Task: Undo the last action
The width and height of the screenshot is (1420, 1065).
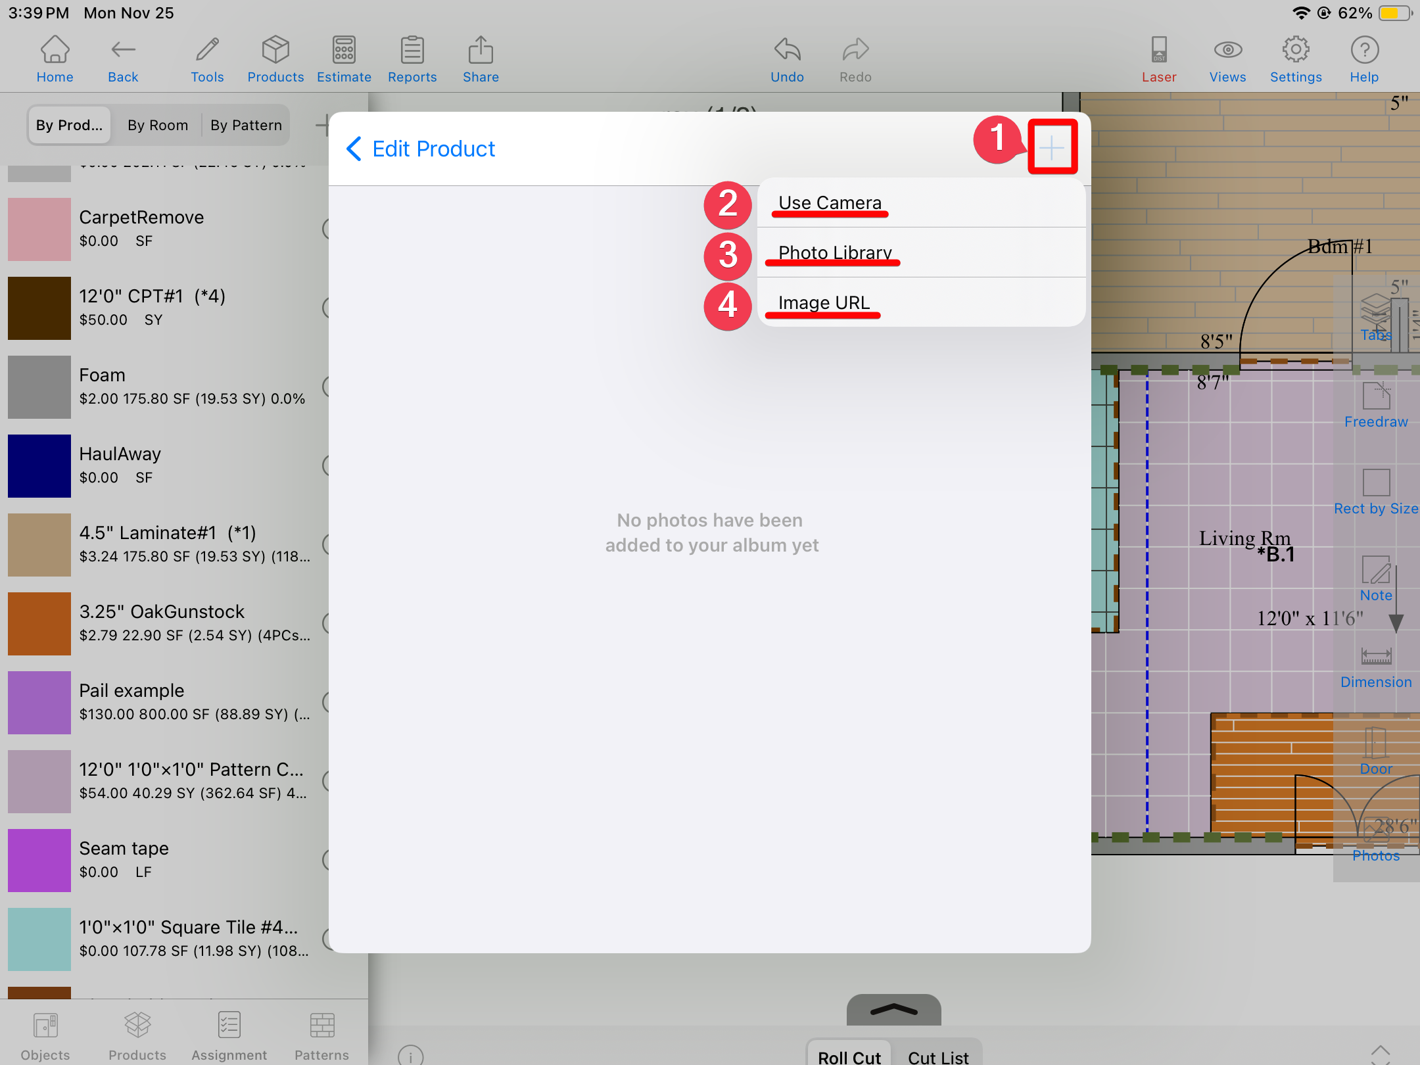Action: (787, 59)
